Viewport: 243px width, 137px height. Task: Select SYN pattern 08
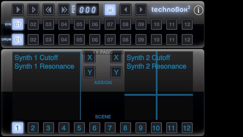[125, 24]
